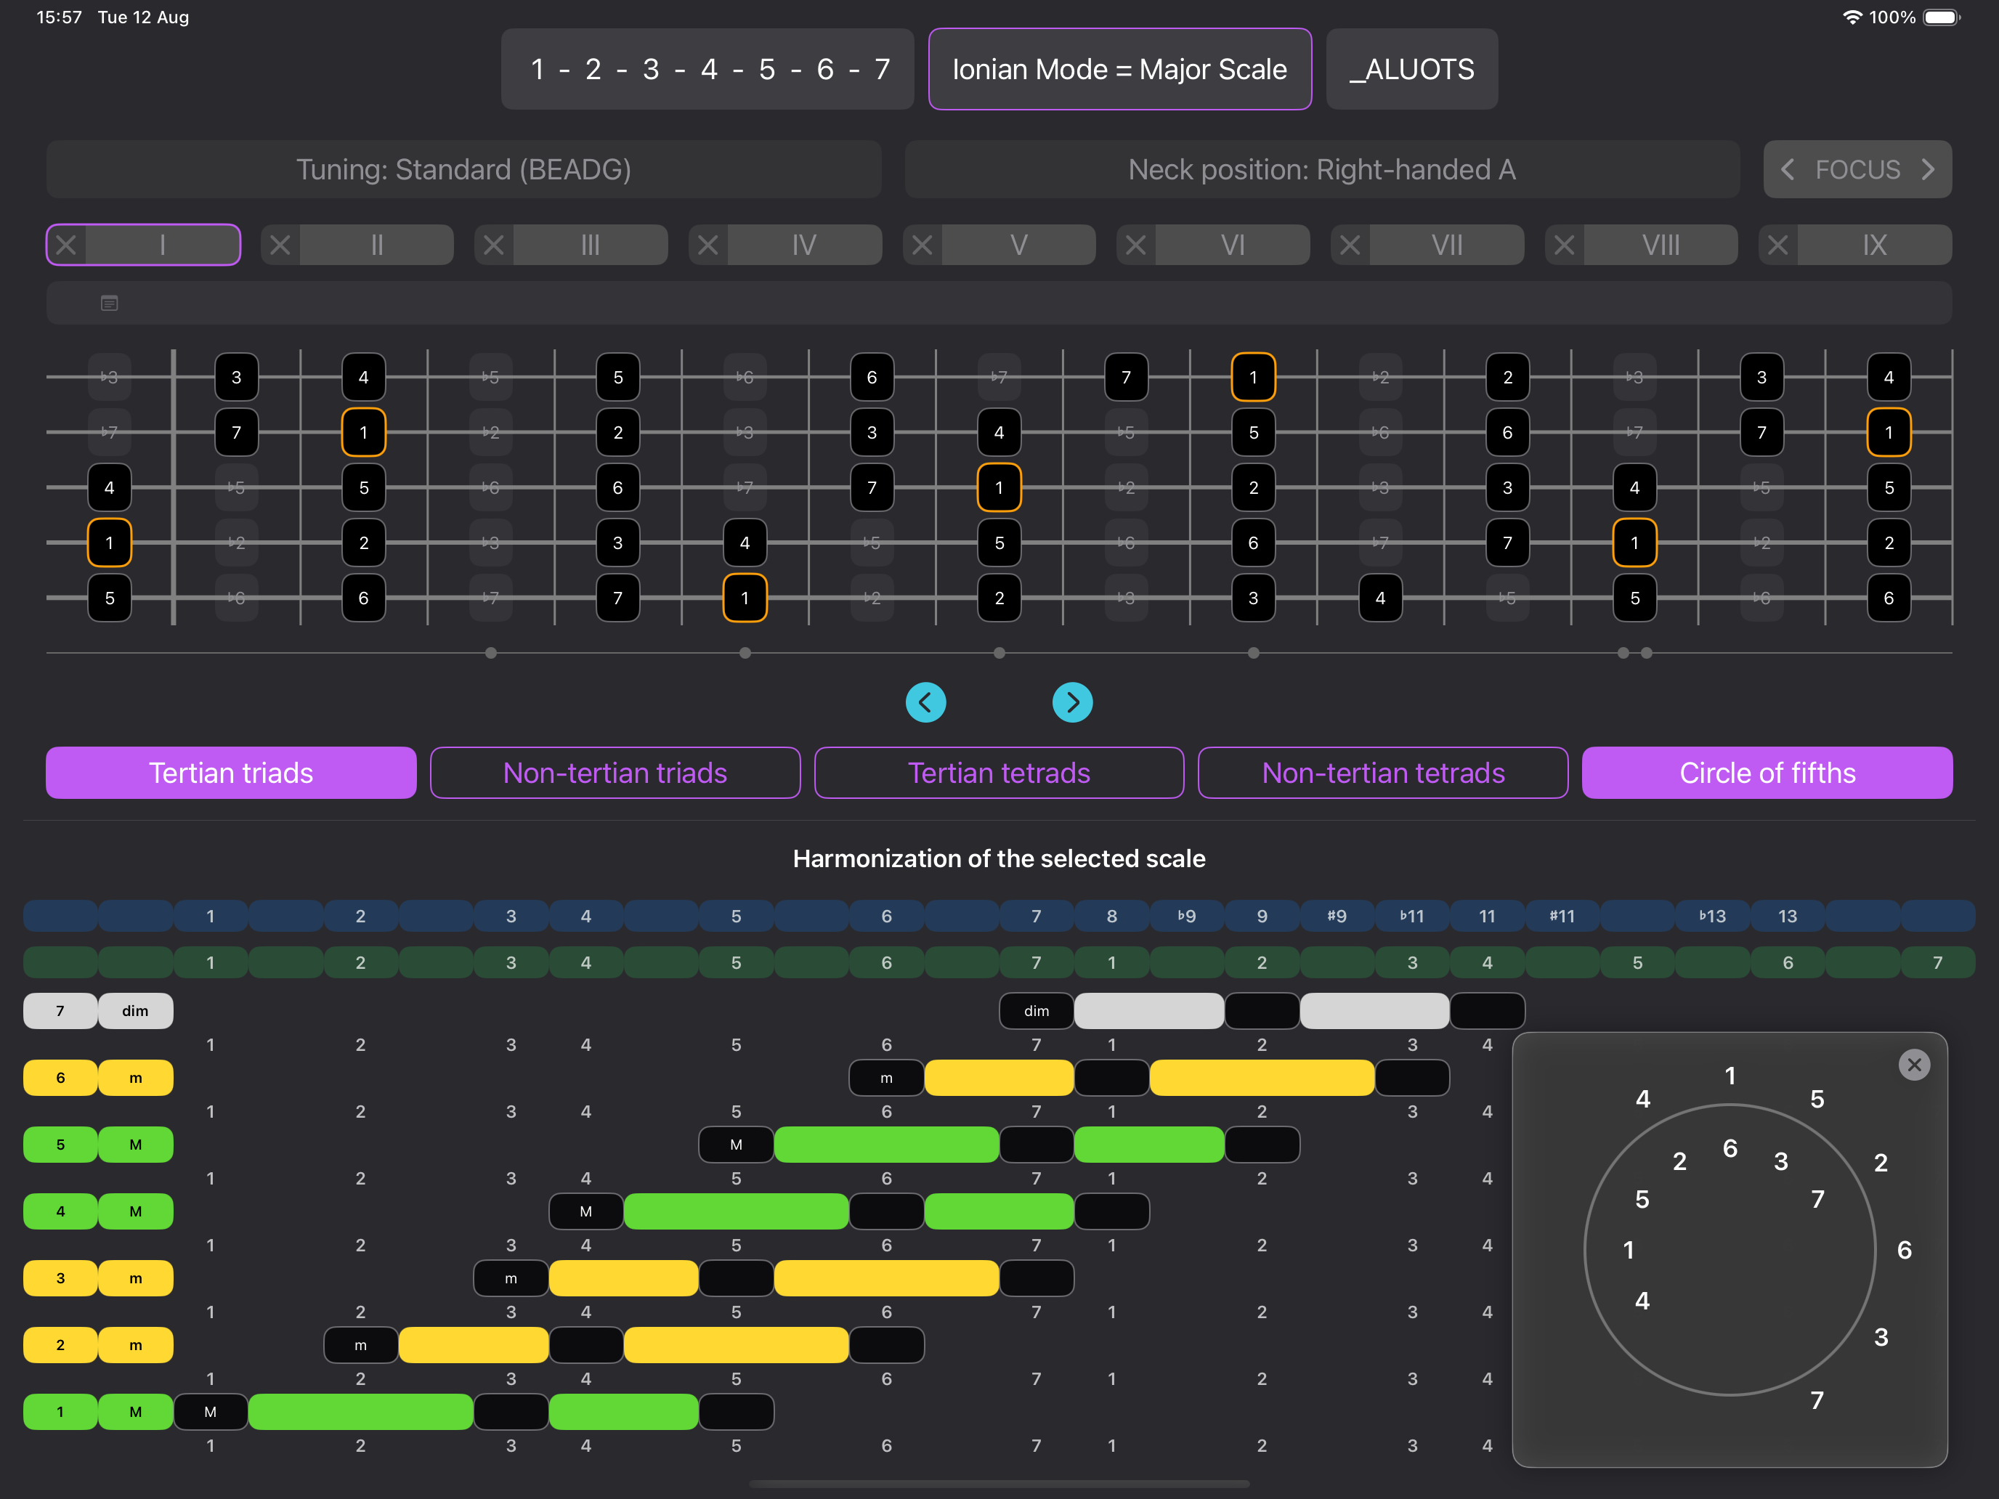Image resolution: width=1999 pixels, height=1499 pixels.
Task: Click Harmonization of the selected scale heading
Action: [x=999, y=858]
